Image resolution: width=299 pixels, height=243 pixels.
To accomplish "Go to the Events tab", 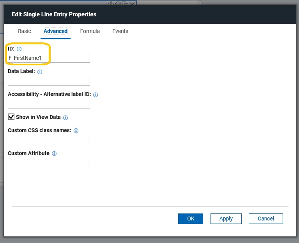I will tap(120, 31).
